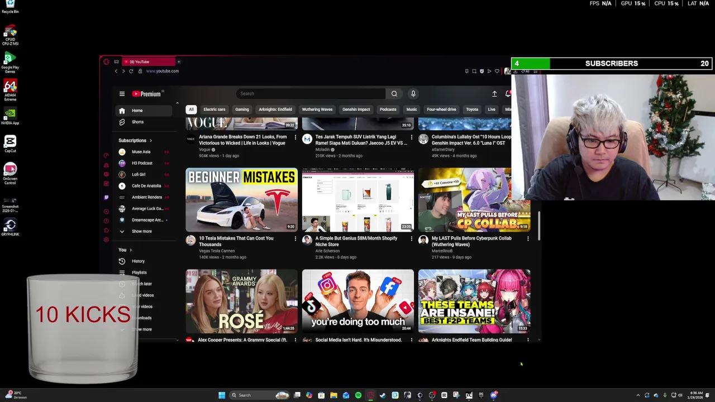The height and width of the screenshot is (402, 715).
Task: Select the Electric cars filter chip
Action: [214, 109]
